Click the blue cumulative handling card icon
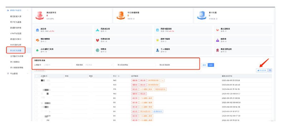 tap(202, 15)
